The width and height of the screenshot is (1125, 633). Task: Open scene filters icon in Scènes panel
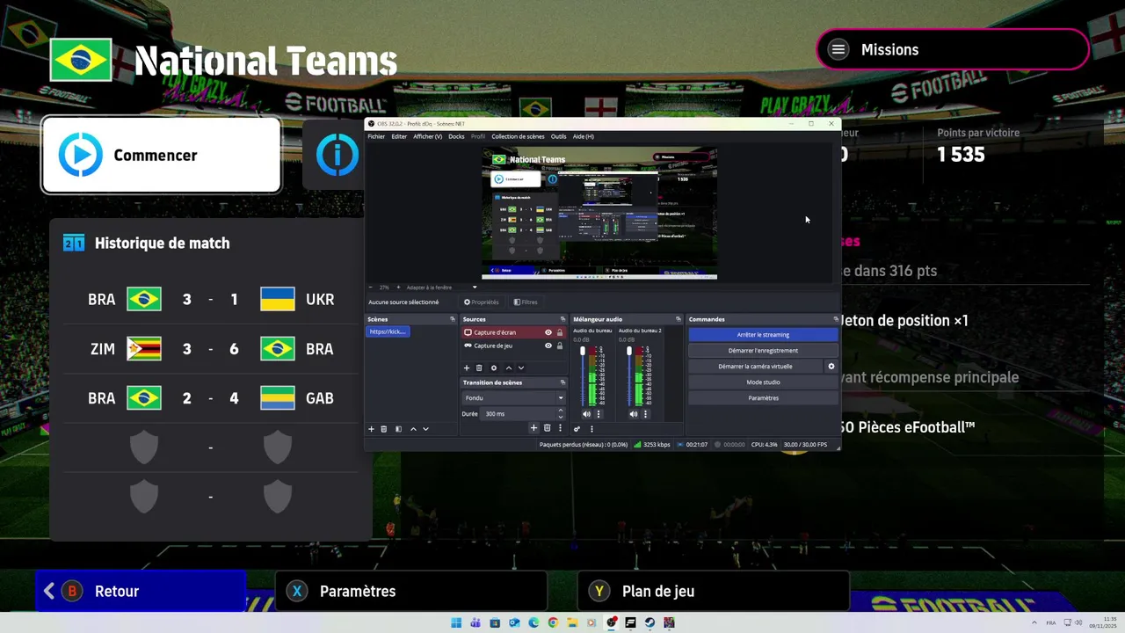click(x=398, y=429)
